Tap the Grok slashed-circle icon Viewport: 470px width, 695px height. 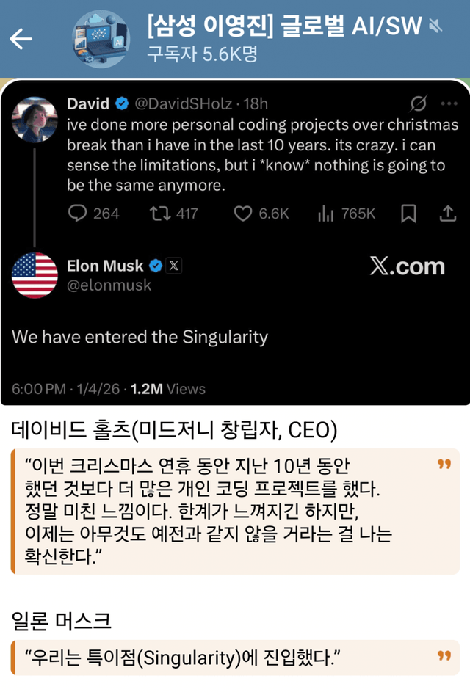(x=419, y=103)
